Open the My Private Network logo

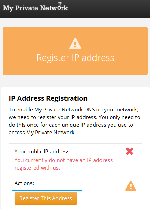pos(35,7)
